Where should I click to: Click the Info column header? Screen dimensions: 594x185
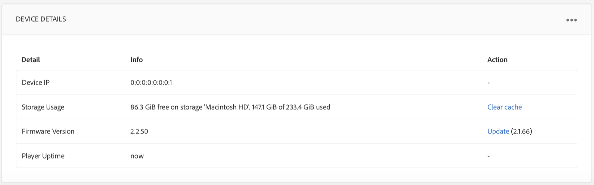coord(136,60)
